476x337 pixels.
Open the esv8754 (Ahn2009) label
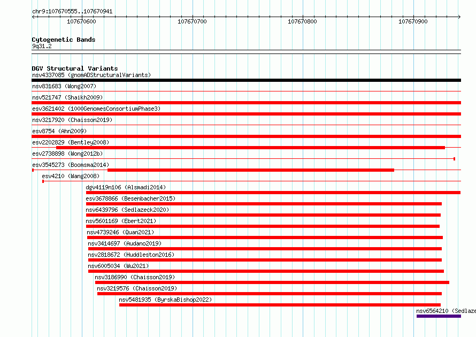(x=59, y=131)
